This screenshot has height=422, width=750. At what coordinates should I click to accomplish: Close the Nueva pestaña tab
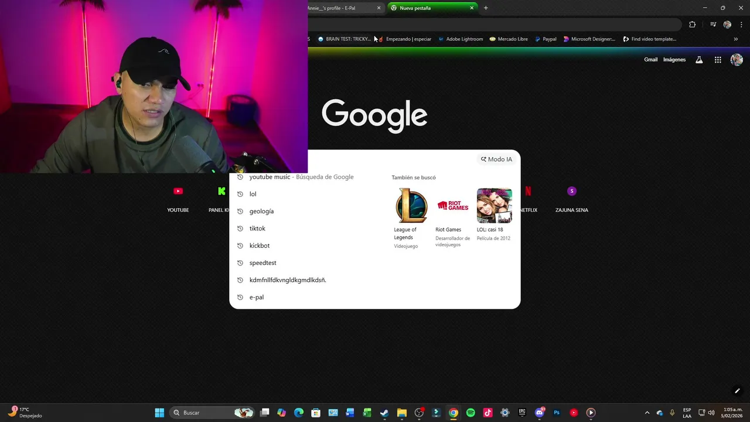coord(472,8)
